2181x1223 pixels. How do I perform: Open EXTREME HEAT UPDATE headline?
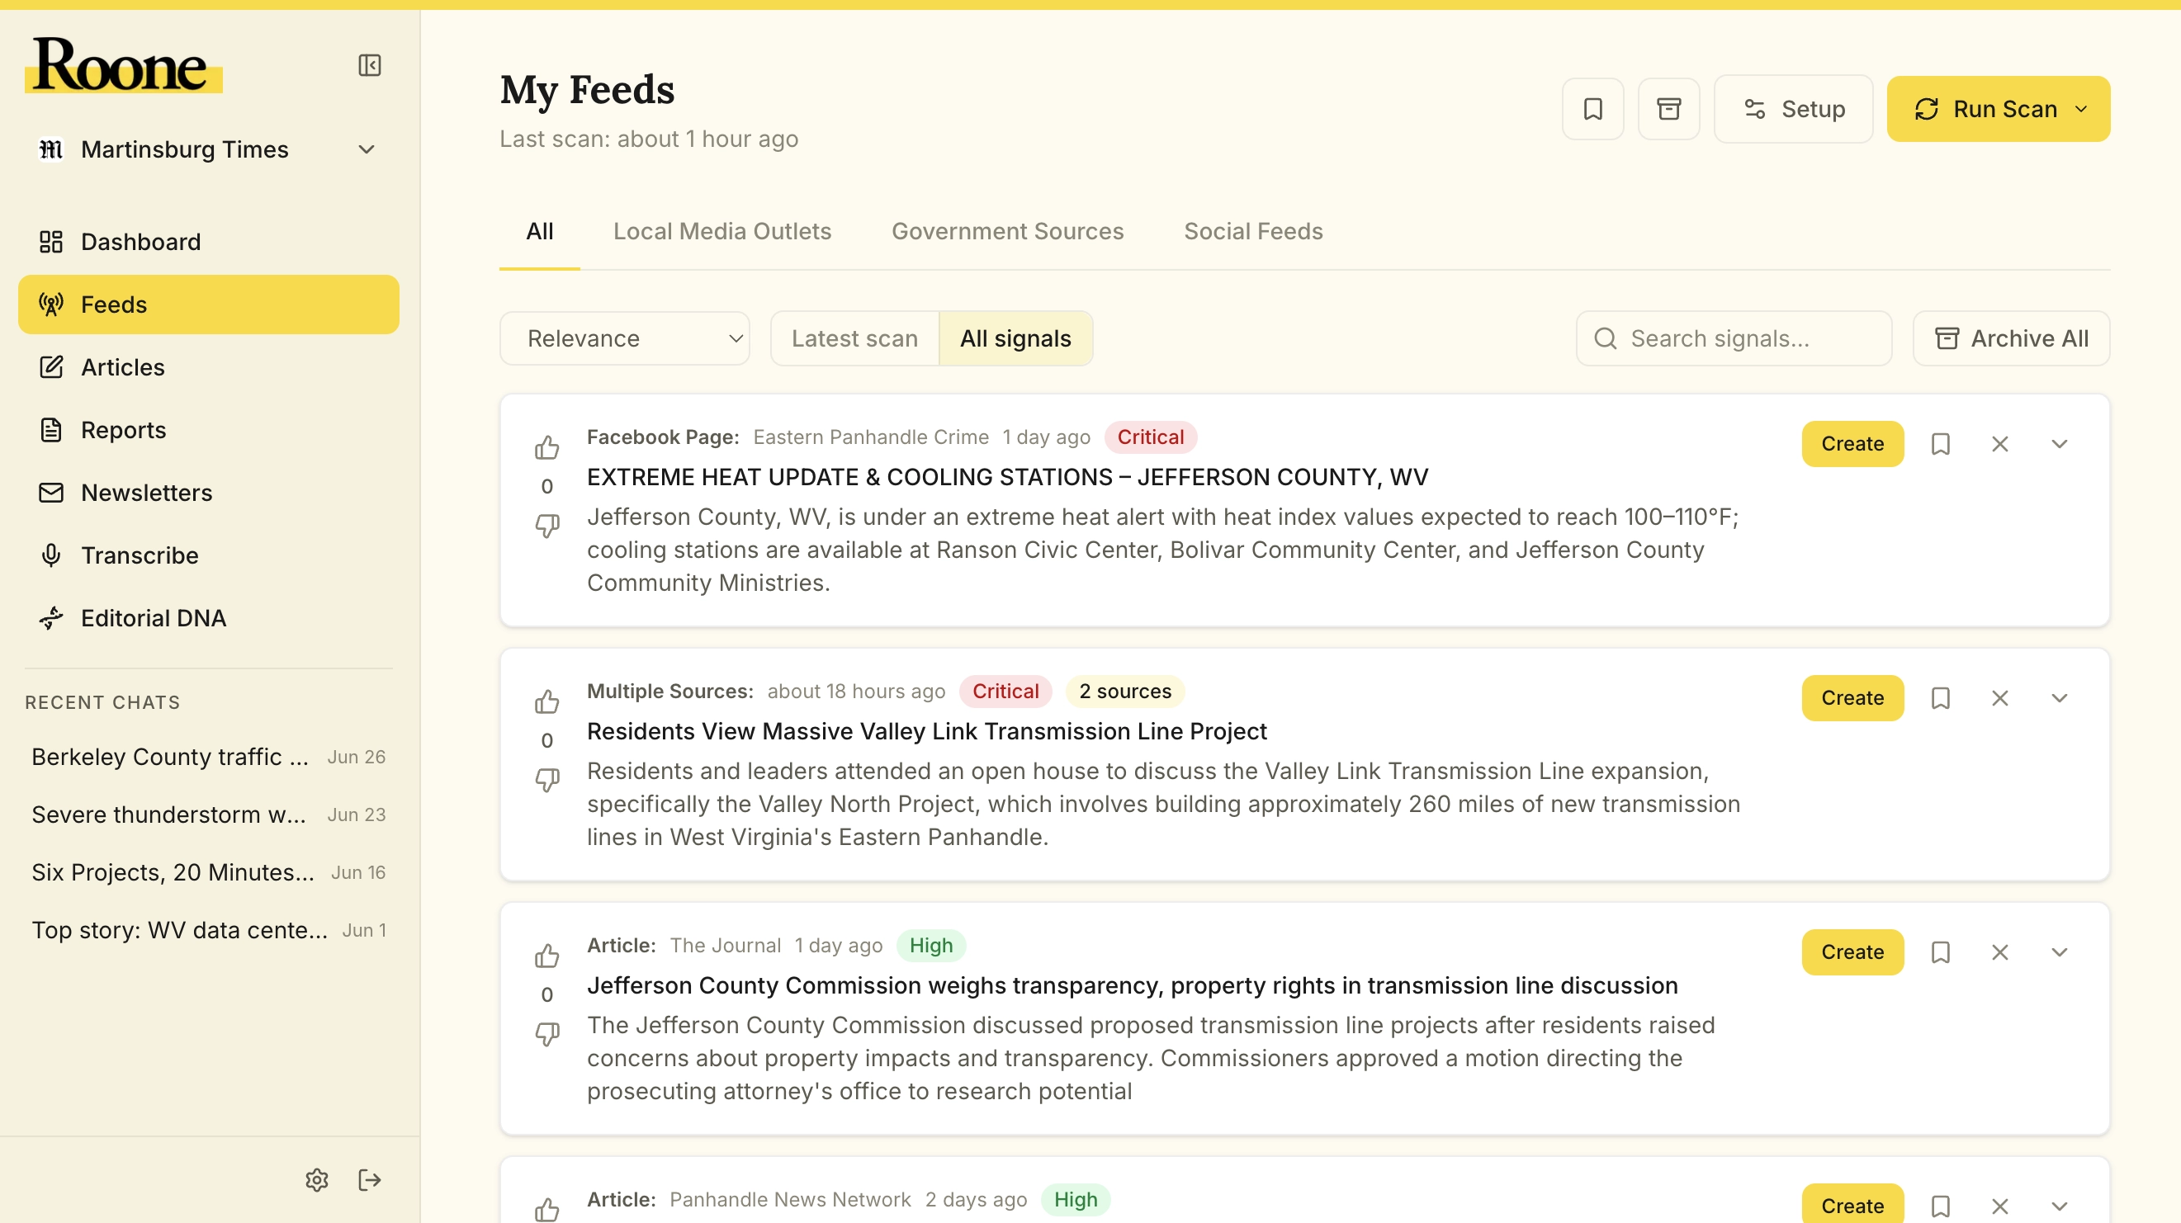pos(1006,477)
